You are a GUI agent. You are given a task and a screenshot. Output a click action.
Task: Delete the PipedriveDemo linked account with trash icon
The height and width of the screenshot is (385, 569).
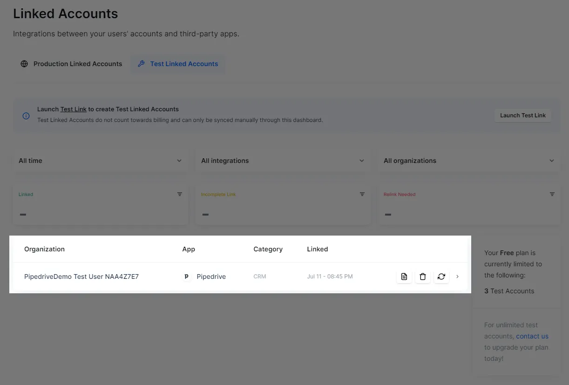(x=423, y=277)
